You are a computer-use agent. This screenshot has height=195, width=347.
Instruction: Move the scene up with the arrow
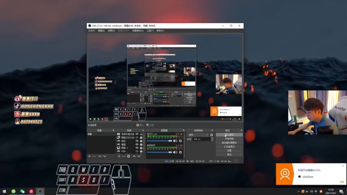tap(100, 156)
